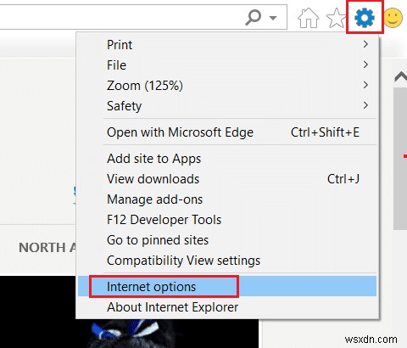Select About Internet Explorer
This screenshot has height=348, width=407.
point(227,307)
